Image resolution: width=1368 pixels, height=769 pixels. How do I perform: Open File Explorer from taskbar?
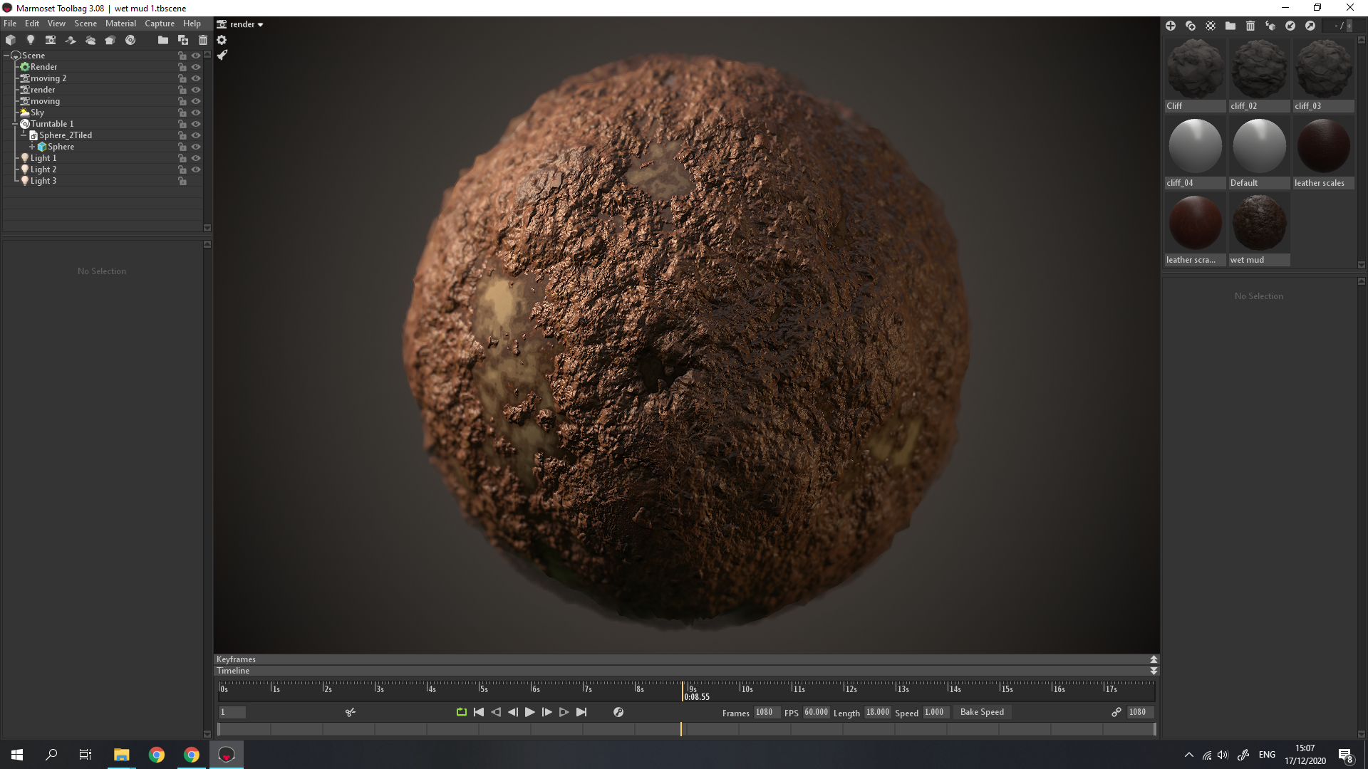(122, 755)
